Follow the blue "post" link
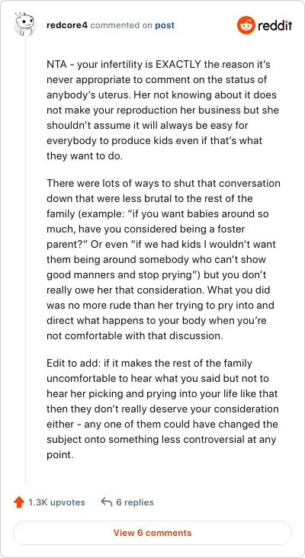Image resolution: width=305 pixels, height=558 pixels. [x=165, y=26]
